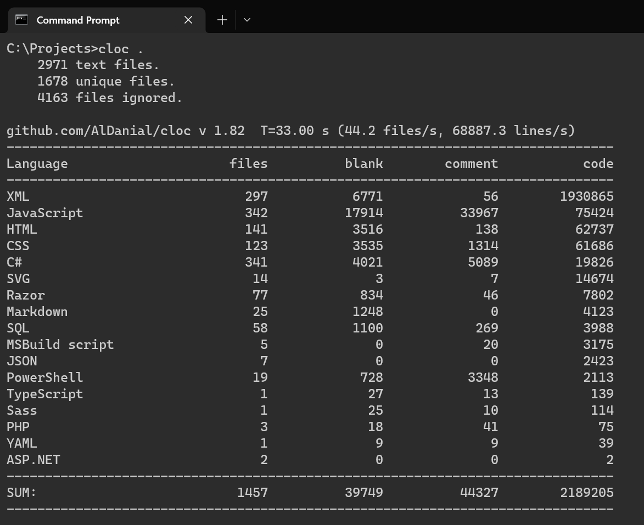Click the JavaScript language row label
644x525 pixels.
click(45, 213)
